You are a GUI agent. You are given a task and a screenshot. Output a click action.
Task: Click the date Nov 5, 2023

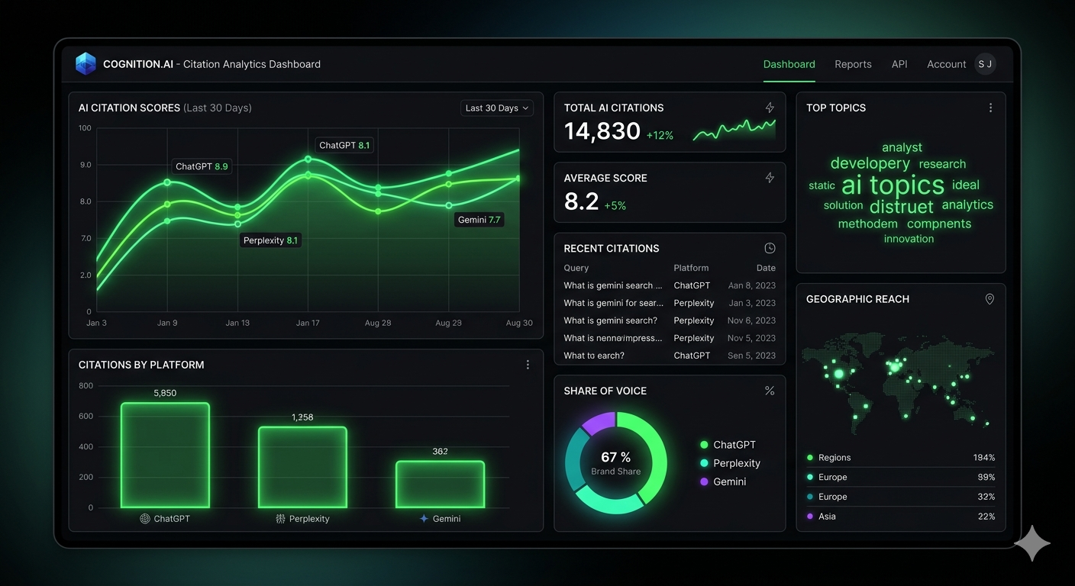pos(751,338)
